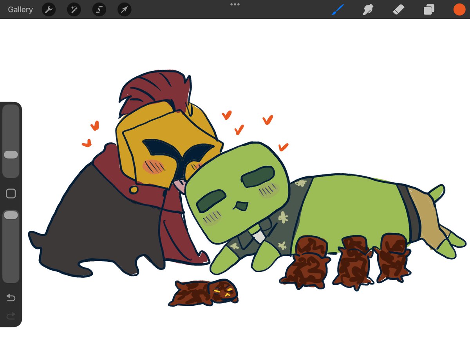Redo the action with sidebar arrow
Image resolution: width=470 pixels, height=352 pixels.
(x=11, y=315)
